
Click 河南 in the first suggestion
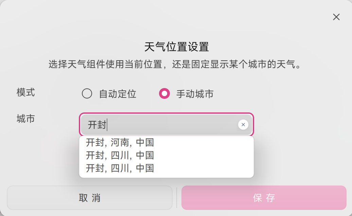click(120, 143)
